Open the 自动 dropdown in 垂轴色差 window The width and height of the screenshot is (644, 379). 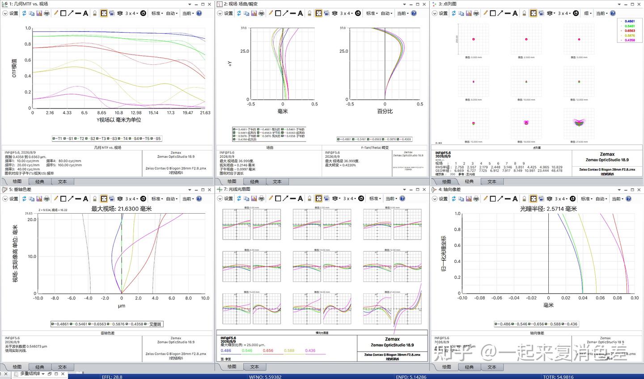172,199
